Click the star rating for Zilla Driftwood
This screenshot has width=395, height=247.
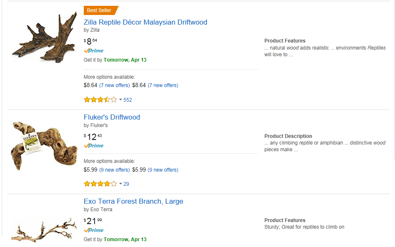pos(100,100)
